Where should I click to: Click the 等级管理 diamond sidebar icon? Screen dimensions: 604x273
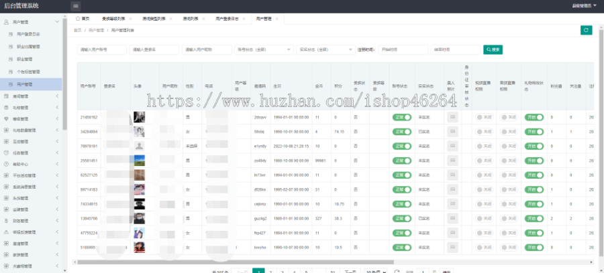pyautogui.click(x=6, y=119)
